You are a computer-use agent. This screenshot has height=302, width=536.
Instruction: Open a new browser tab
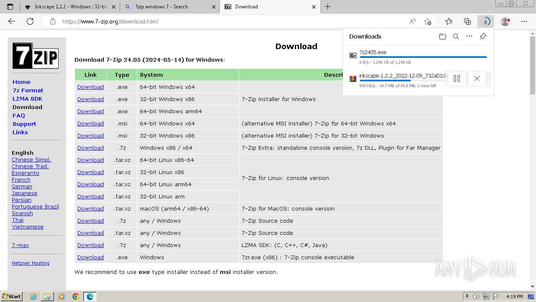tap(328, 7)
